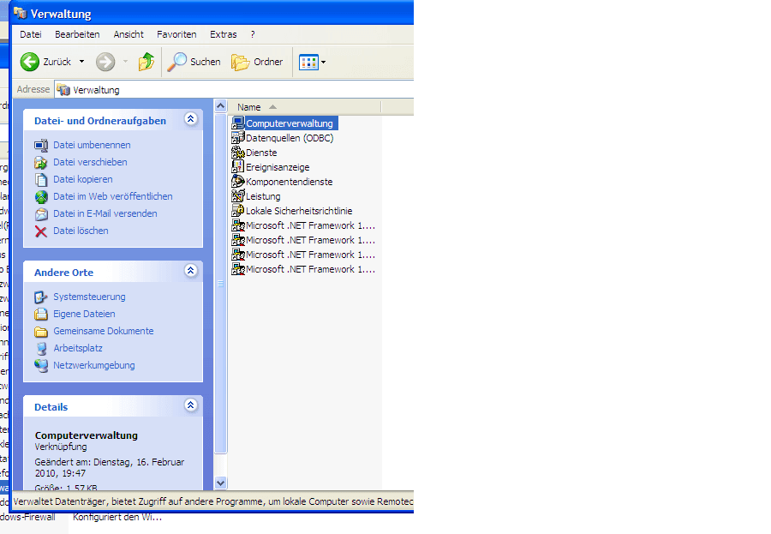The image size is (771, 534).
Task: Click the globe icon for web publishing
Action: (x=41, y=197)
